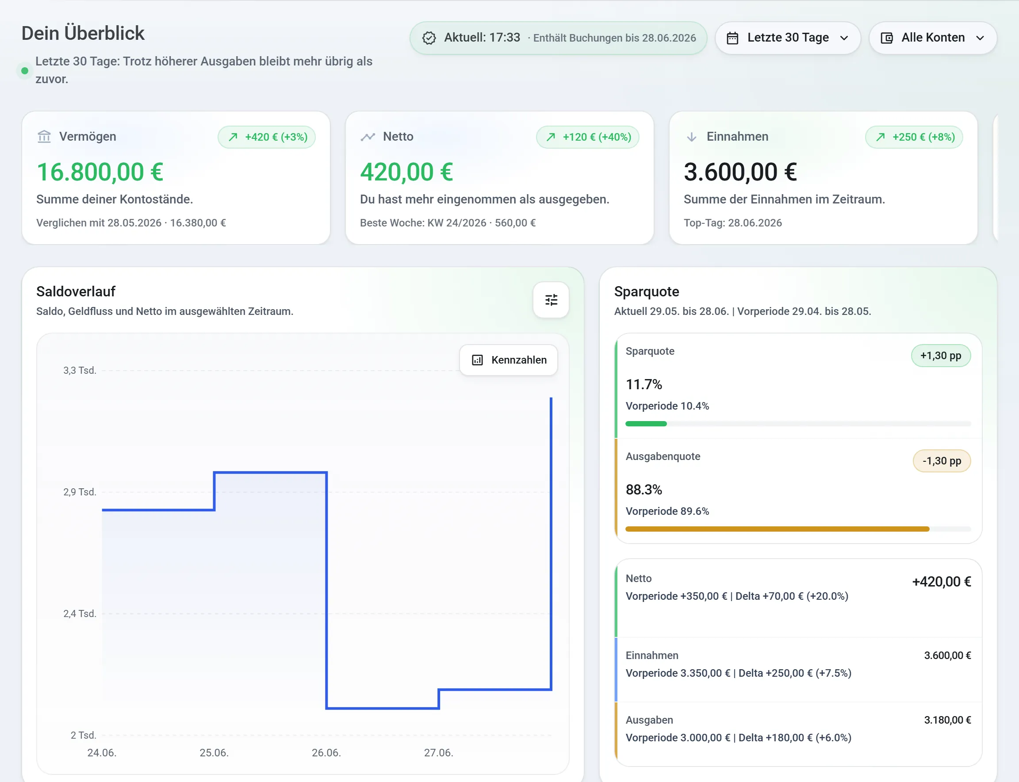Click the Aktuell: 17:33 status pill

click(x=558, y=38)
